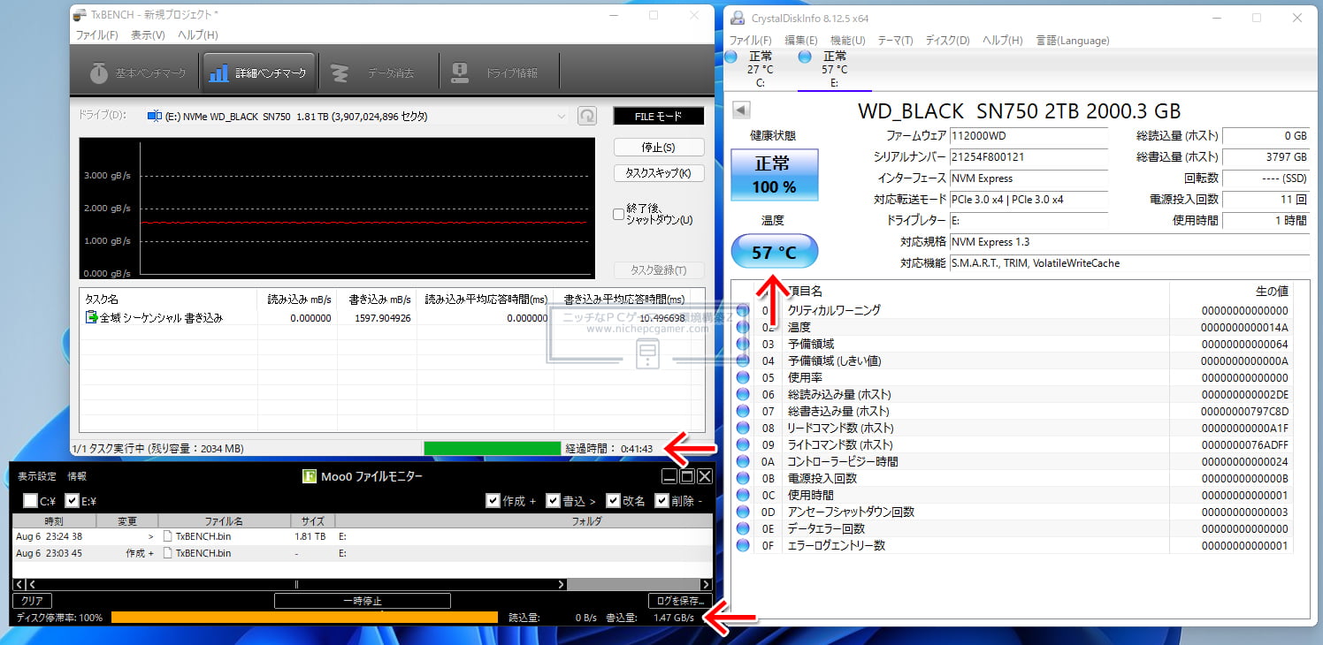Click the TxBENCH title bar app icon
Screen dimensions: 1323x645
(x=80, y=16)
